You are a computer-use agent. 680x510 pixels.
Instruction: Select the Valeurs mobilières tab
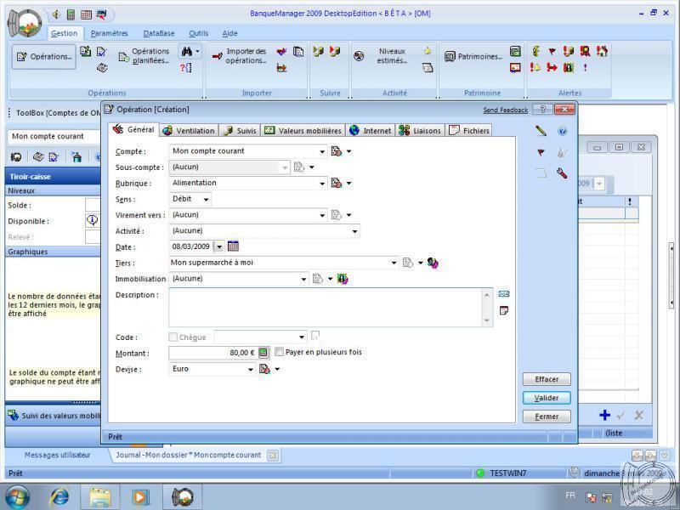coord(303,131)
